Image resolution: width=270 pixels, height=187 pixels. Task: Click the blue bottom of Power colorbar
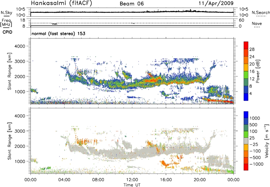[246, 97]
